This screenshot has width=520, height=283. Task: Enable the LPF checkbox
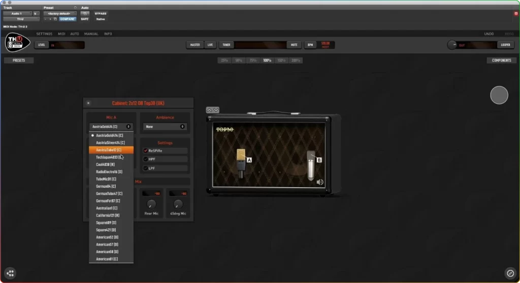click(145, 168)
